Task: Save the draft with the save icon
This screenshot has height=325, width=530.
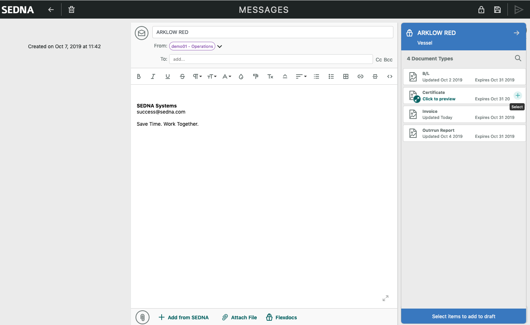Action: tap(497, 10)
